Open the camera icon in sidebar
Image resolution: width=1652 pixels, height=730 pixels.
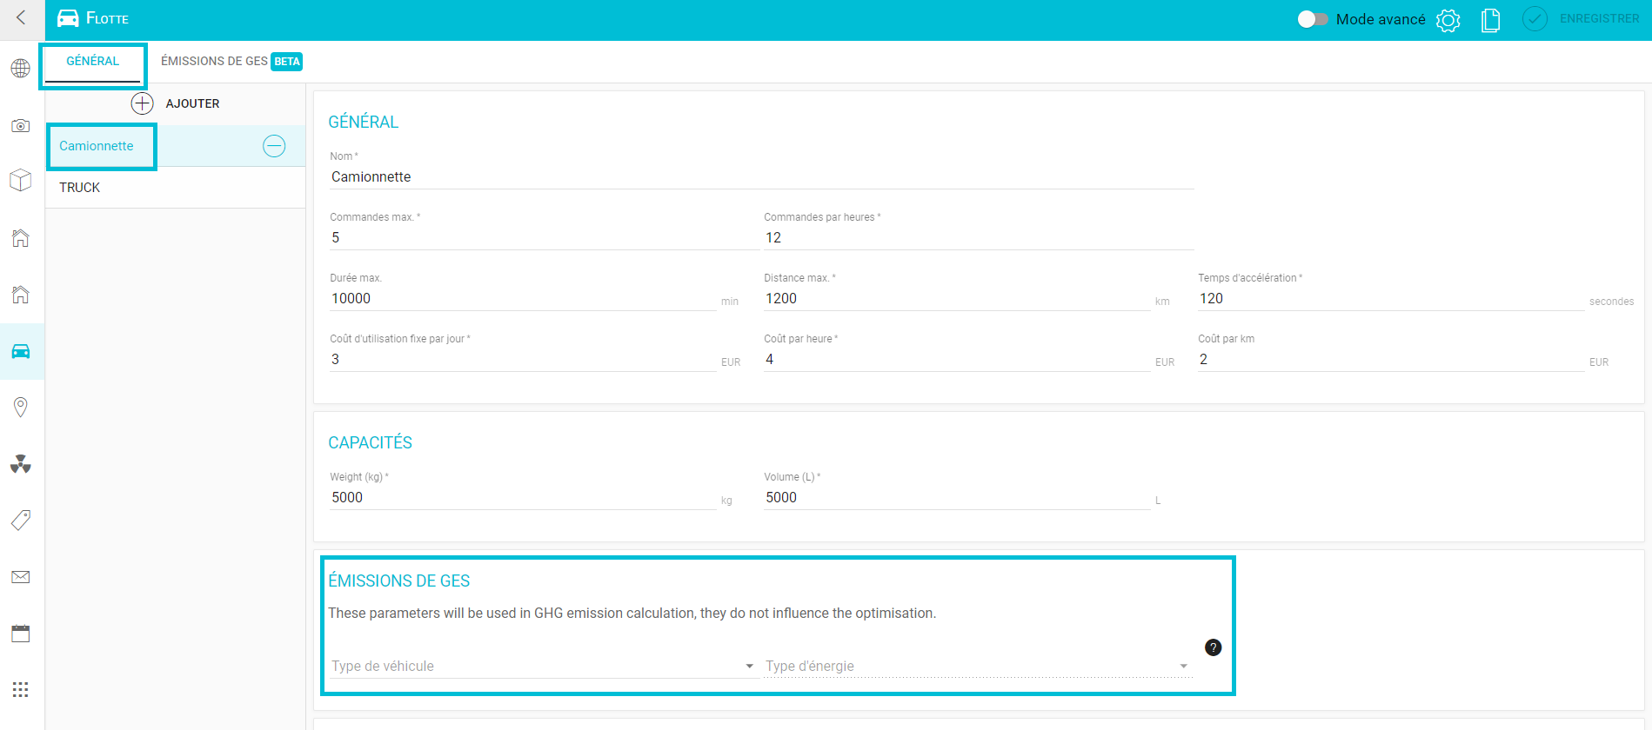[x=21, y=126]
